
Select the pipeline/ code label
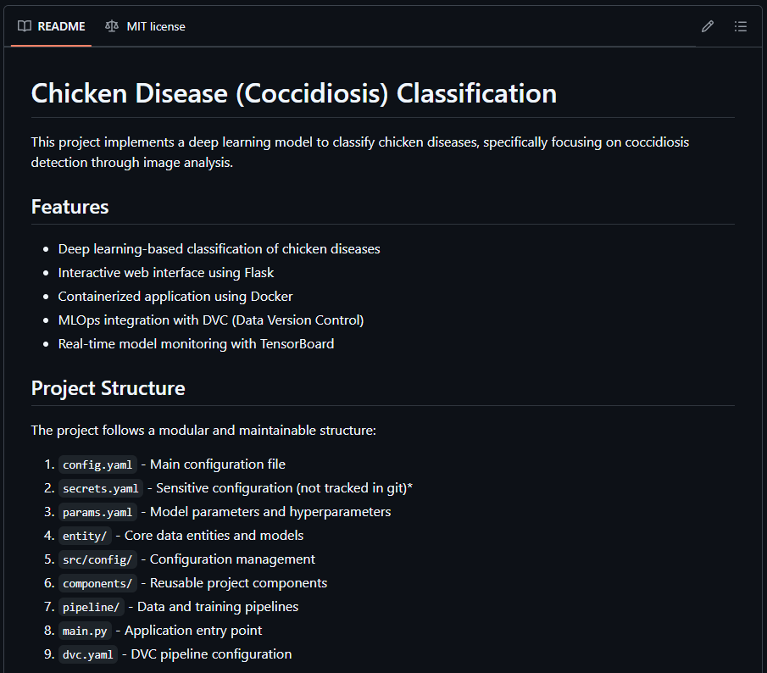tap(91, 607)
